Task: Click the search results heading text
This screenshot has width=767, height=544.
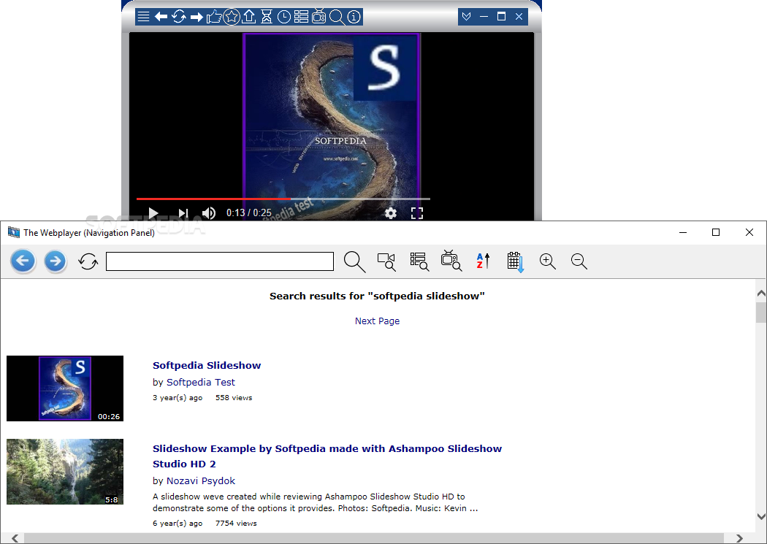Action: [377, 296]
